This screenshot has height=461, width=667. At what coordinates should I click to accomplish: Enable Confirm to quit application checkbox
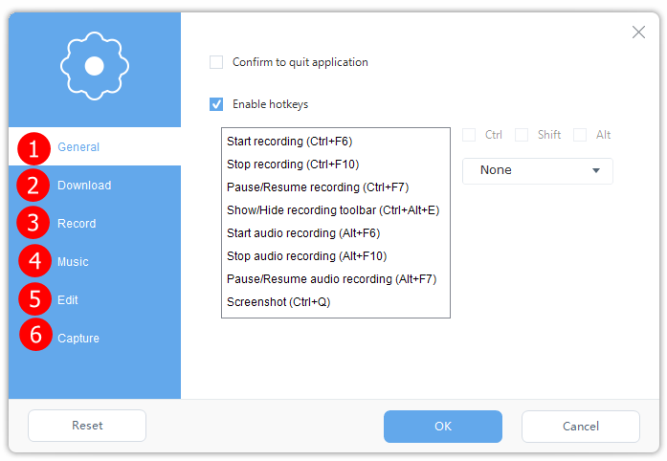[216, 62]
